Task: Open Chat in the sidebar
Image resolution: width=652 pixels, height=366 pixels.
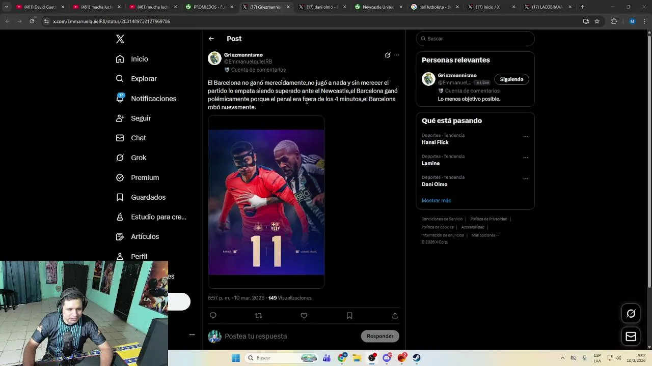Action: coord(131,138)
